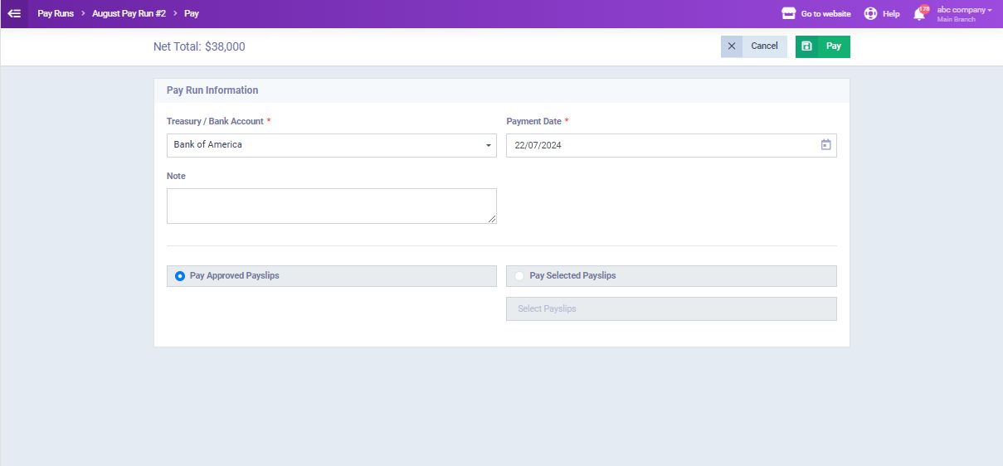Viewport: 1003px width, 466px height.
Task: Collapse the sidebar with the back-menu icon
Action: (x=14, y=13)
